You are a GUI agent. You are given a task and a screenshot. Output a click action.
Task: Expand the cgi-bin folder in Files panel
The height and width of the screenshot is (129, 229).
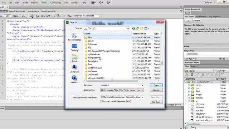click(x=189, y=85)
